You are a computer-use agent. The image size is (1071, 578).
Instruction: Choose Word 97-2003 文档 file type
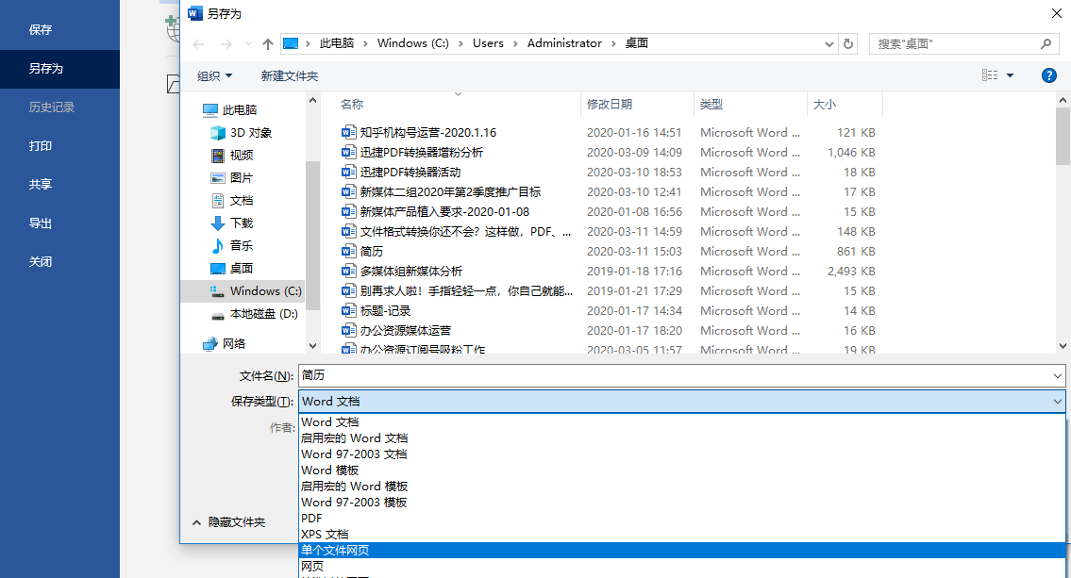354,454
